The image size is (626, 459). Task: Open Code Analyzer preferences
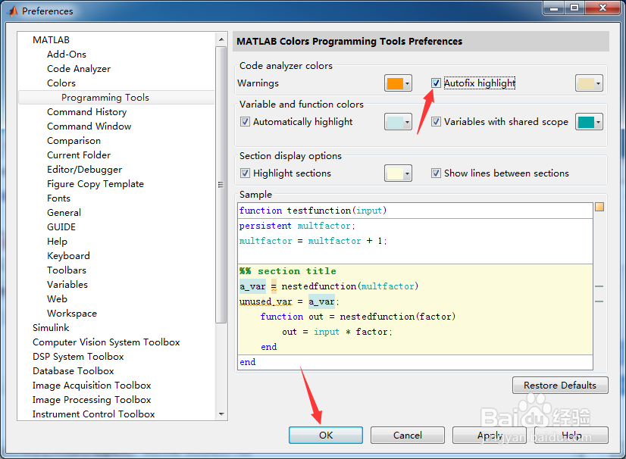[79, 69]
